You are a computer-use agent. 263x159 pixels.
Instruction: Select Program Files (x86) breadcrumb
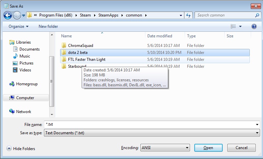(56, 15)
